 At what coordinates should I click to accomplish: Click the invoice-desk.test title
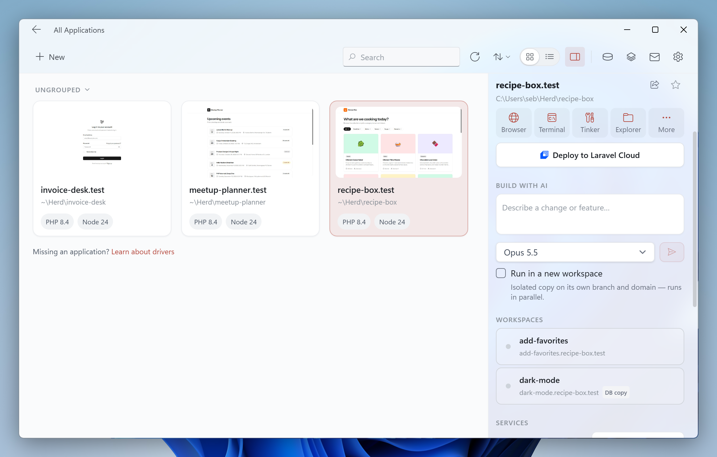(x=73, y=190)
